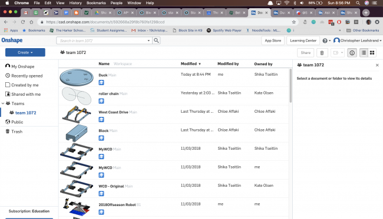Open the move-to label dropdown in toolbar
Viewport: 383px width, 219px height.
click(x=338, y=53)
